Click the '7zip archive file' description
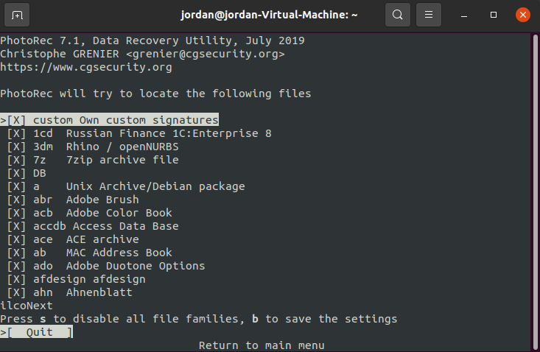The width and height of the screenshot is (540, 352). 122,160
